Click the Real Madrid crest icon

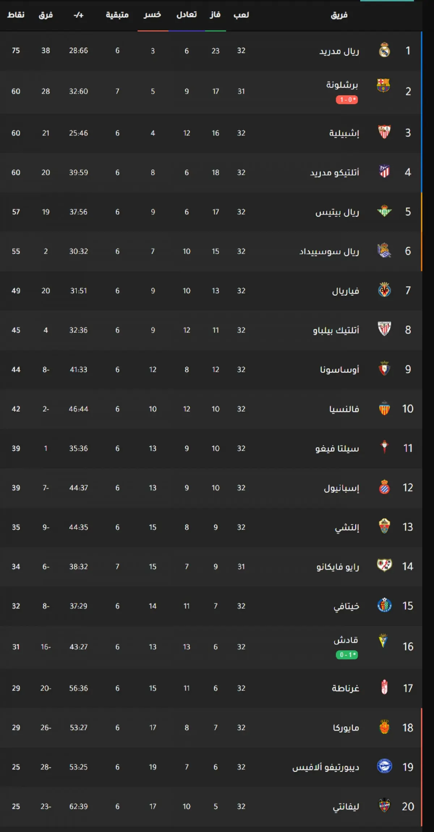coord(384,50)
